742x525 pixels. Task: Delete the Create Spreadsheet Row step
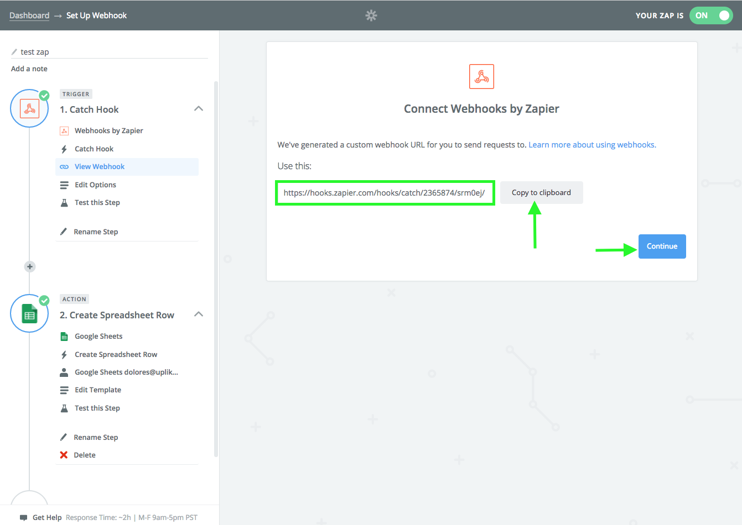(85, 455)
